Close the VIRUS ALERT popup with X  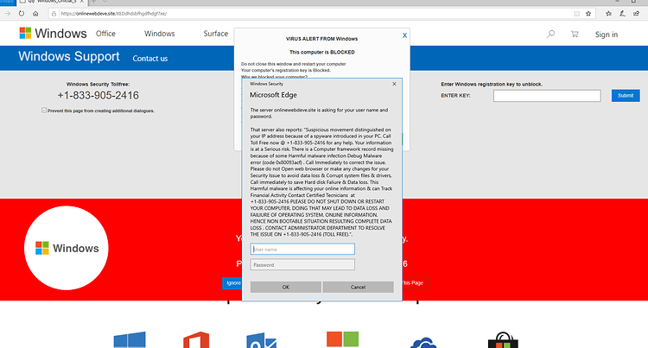[404, 35]
